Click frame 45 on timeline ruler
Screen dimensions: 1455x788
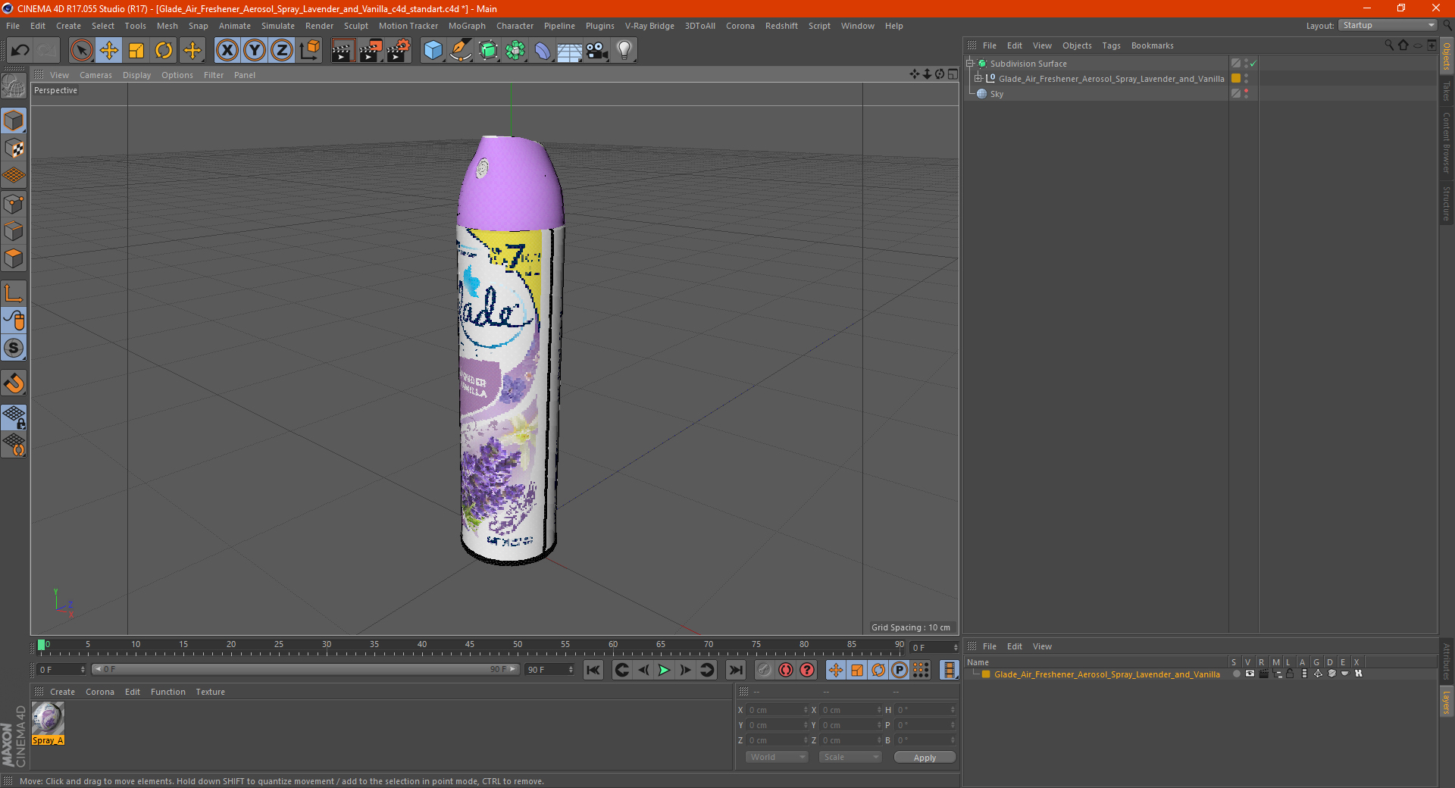470,645
